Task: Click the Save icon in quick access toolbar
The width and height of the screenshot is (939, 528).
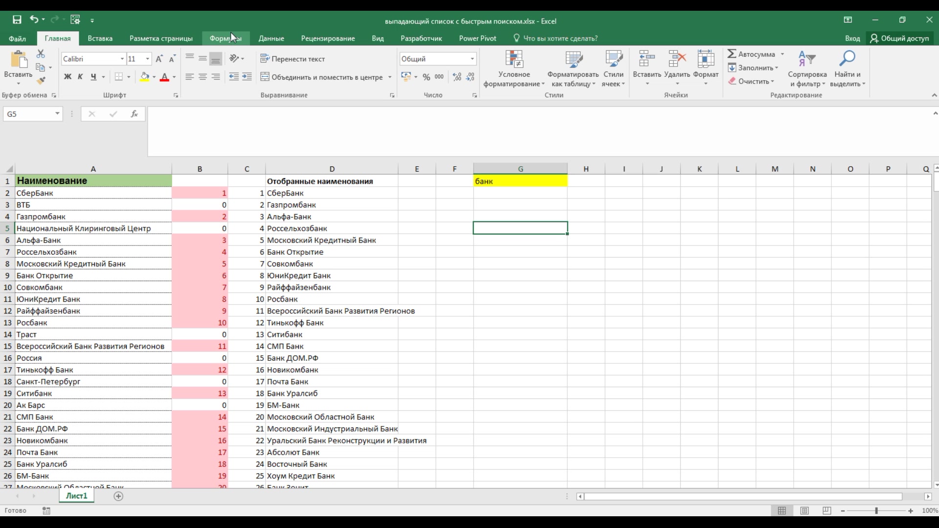Action: (17, 20)
